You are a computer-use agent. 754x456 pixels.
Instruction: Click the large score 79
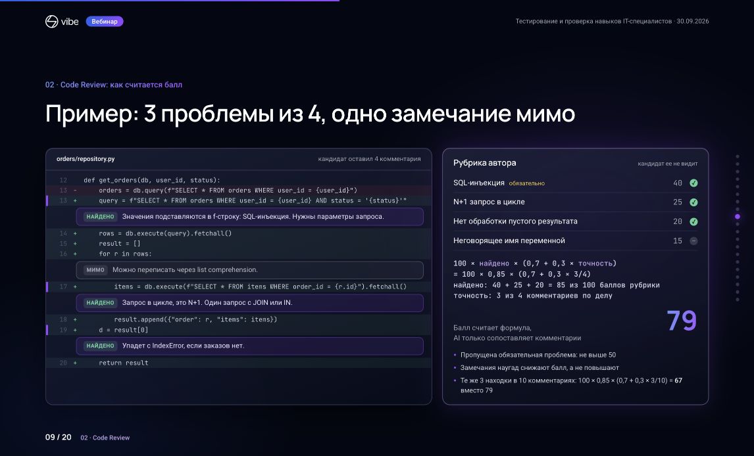click(682, 321)
